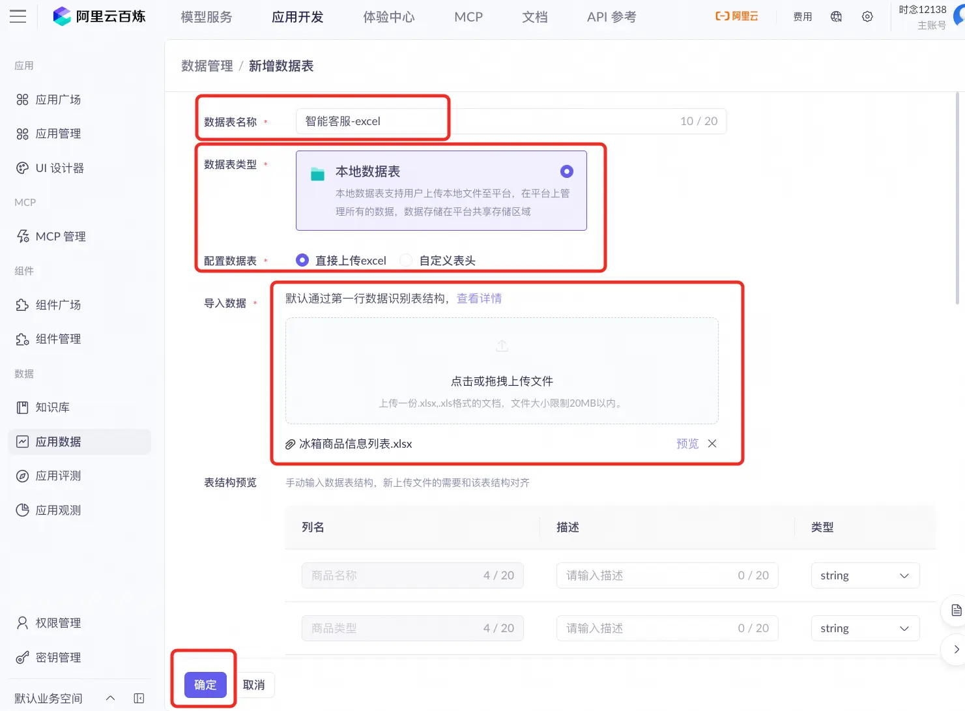Click the 权限管理 user icon
This screenshot has height=711, width=965.
pyautogui.click(x=22, y=623)
